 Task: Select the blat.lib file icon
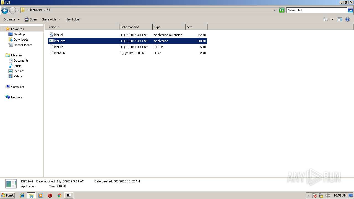[51, 47]
